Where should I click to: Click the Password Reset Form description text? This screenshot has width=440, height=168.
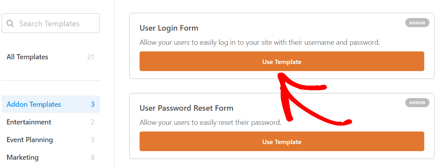coord(210,122)
